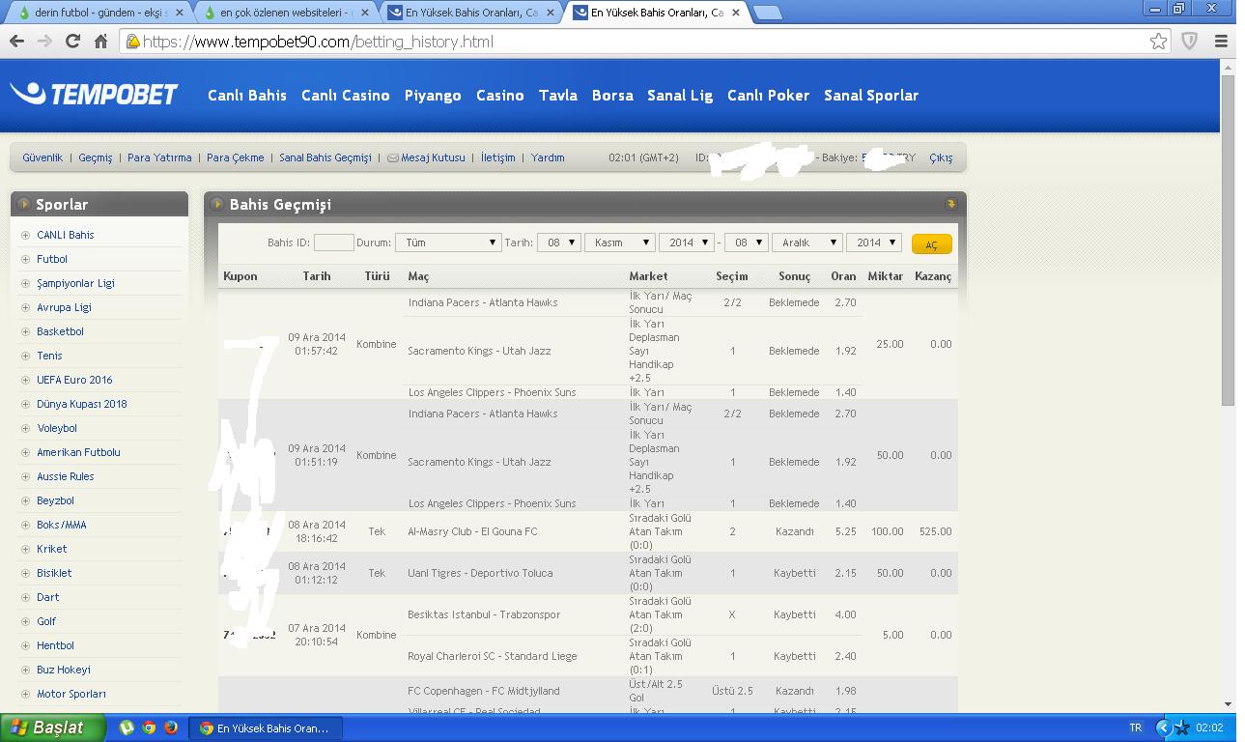
Task: Open the Yardım link
Action: [x=548, y=157]
